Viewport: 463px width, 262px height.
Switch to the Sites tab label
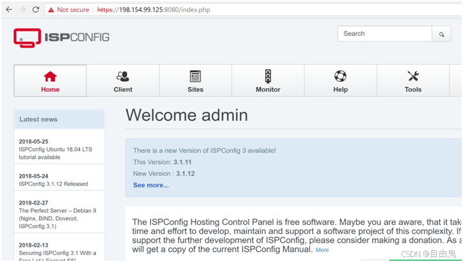[196, 89]
